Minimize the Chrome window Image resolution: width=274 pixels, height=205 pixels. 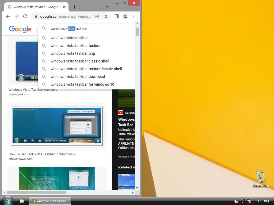(117, 3)
